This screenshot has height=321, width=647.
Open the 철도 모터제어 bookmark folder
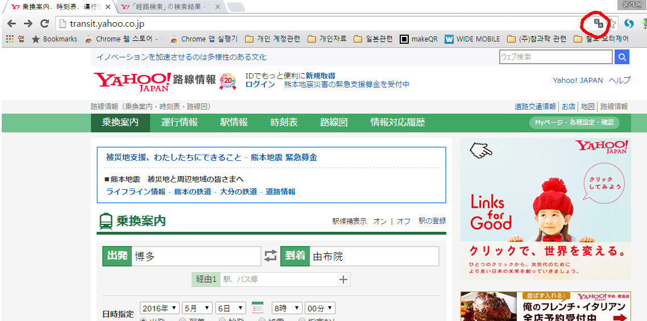pyautogui.click(x=601, y=39)
